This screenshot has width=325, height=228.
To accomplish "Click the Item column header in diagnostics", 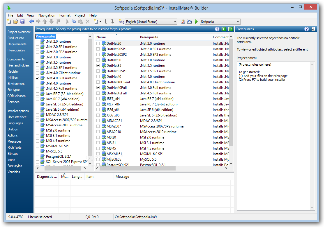I will click(99, 177).
